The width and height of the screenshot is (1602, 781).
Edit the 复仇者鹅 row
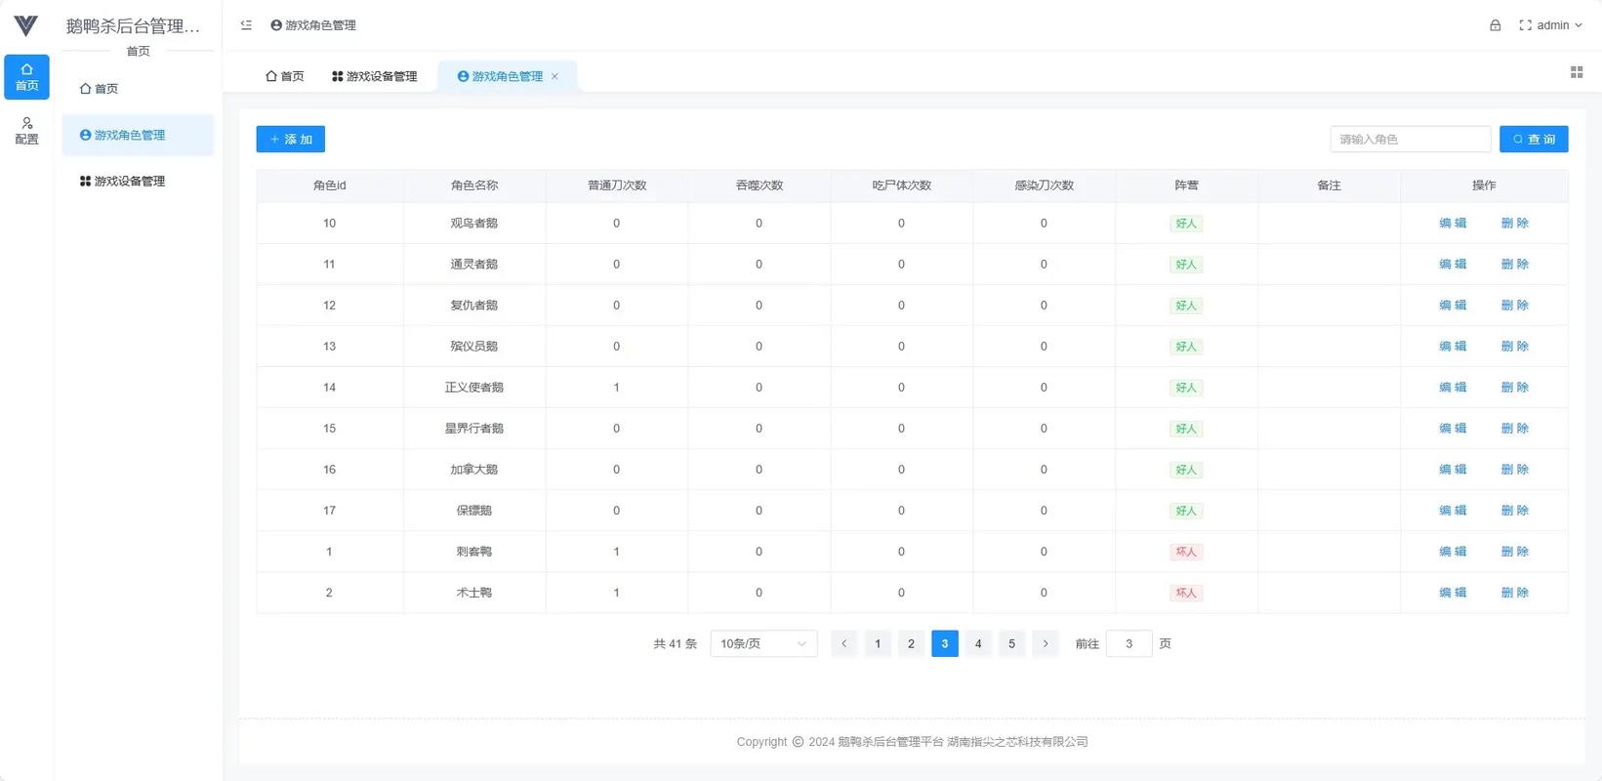pyautogui.click(x=1453, y=306)
